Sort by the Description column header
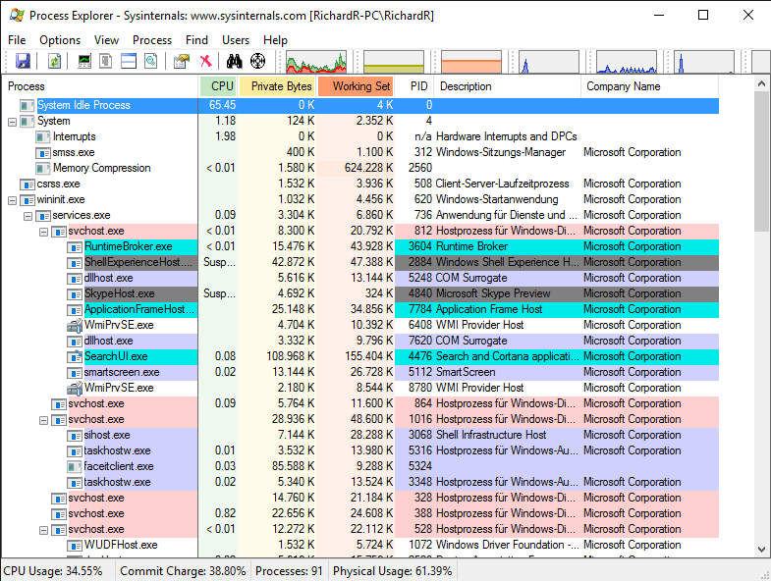 click(x=508, y=86)
